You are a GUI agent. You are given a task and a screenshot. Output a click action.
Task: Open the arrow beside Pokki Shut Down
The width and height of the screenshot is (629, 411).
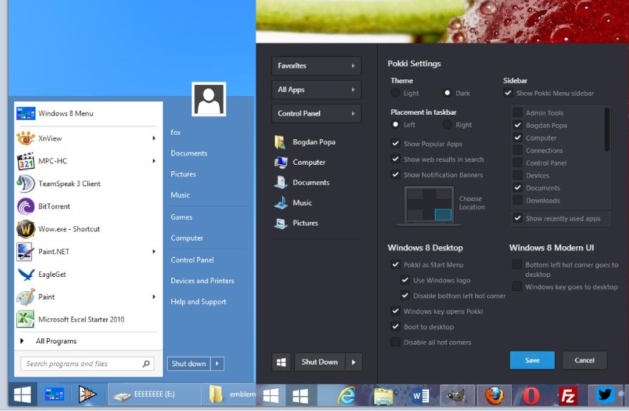point(353,362)
